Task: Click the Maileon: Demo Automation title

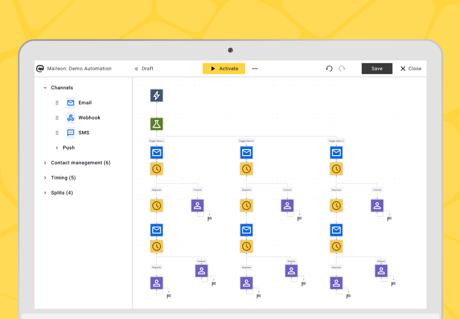Action: point(79,69)
